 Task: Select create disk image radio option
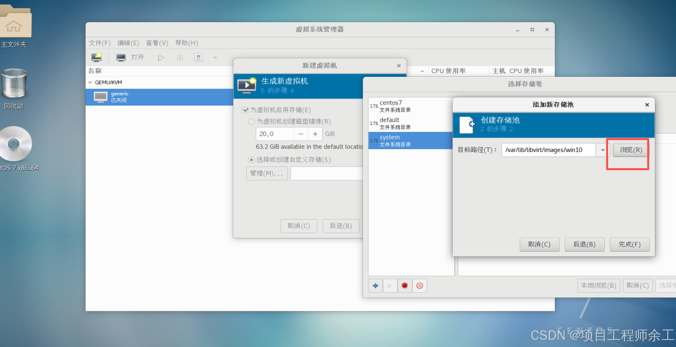(251, 121)
